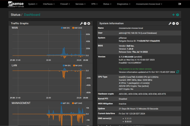This screenshot has width=190, height=126.
Task: Close the Traffic Graphs widget
Action: pyautogui.click(x=89, y=24)
